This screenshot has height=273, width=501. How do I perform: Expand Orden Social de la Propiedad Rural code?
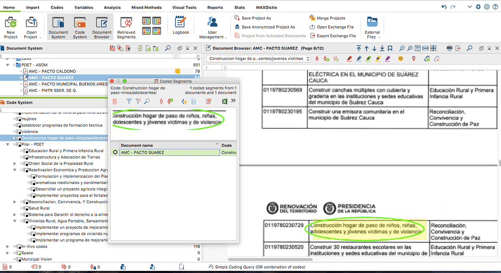[x=15, y=163]
